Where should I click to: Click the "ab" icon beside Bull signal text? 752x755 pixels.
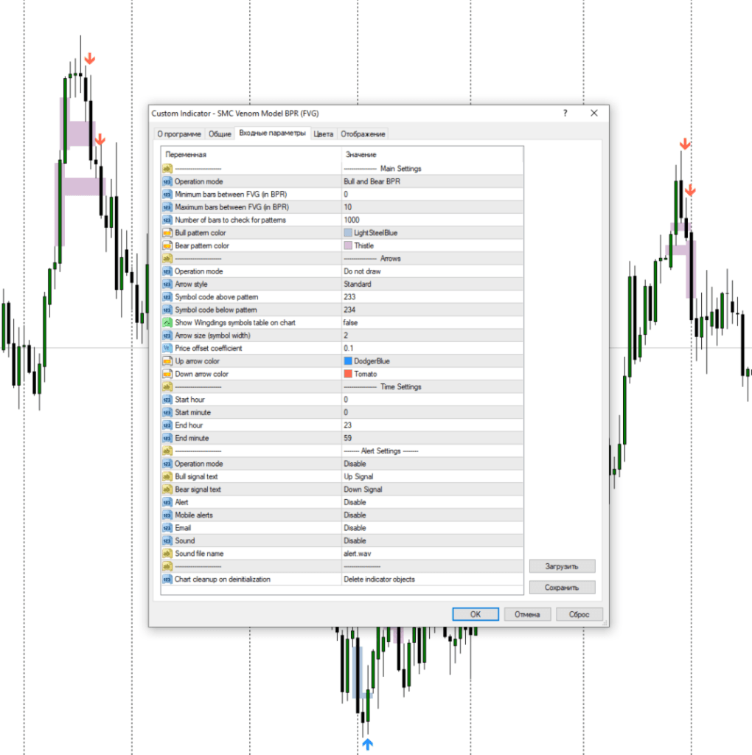click(x=167, y=476)
